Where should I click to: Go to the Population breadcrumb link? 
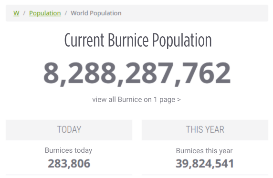(x=45, y=13)
